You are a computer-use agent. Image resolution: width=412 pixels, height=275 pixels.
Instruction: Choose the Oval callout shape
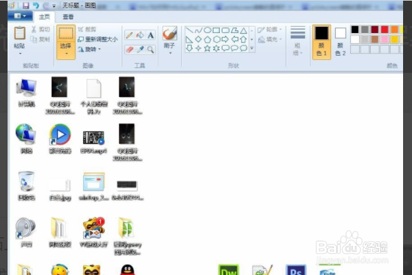(235, 48)
